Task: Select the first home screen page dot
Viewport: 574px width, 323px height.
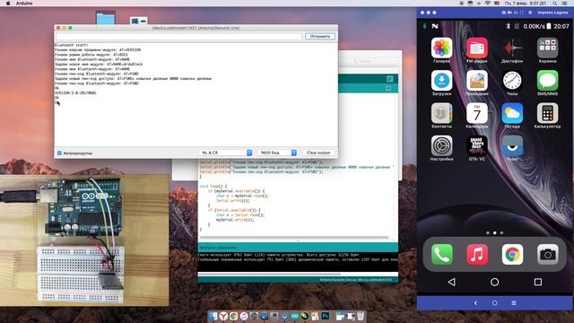Action: pos(488,233)
